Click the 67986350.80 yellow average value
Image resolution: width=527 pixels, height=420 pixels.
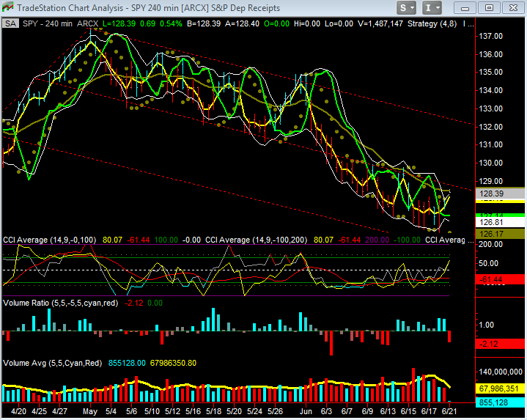173,364
